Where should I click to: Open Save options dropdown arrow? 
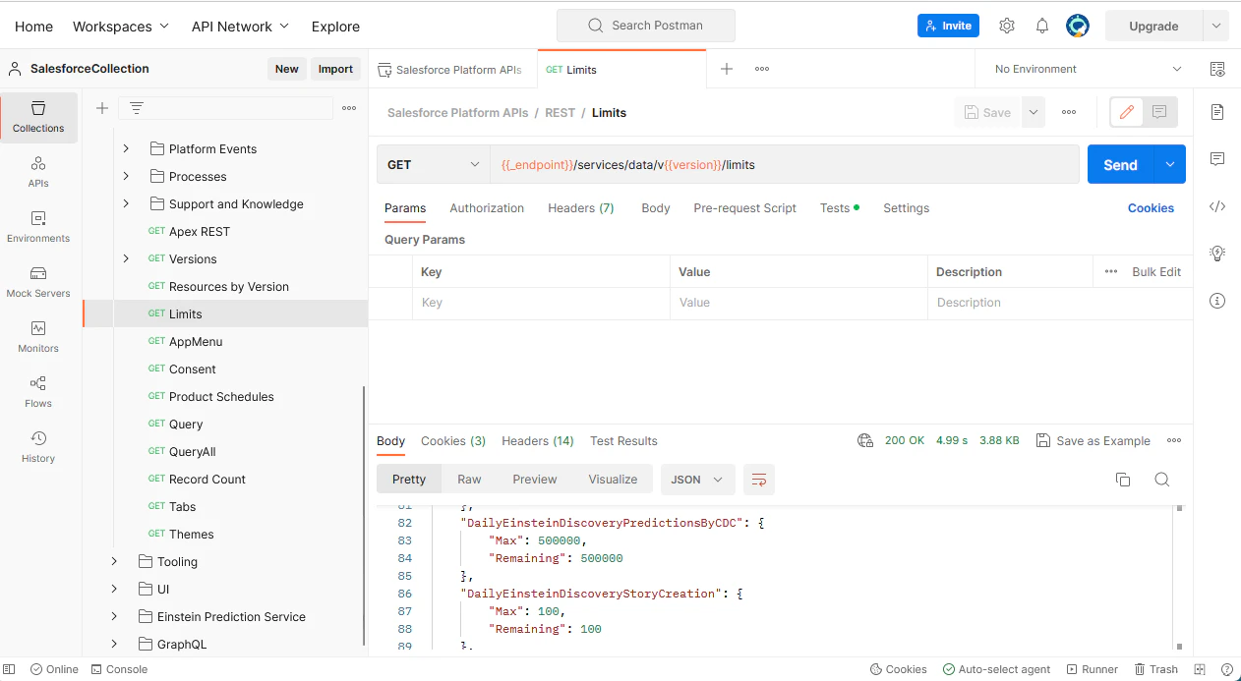tap(1034, 113)
